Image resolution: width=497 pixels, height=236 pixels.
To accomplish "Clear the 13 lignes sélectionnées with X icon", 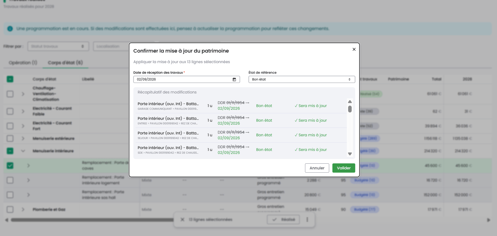I will pos(182,220).
